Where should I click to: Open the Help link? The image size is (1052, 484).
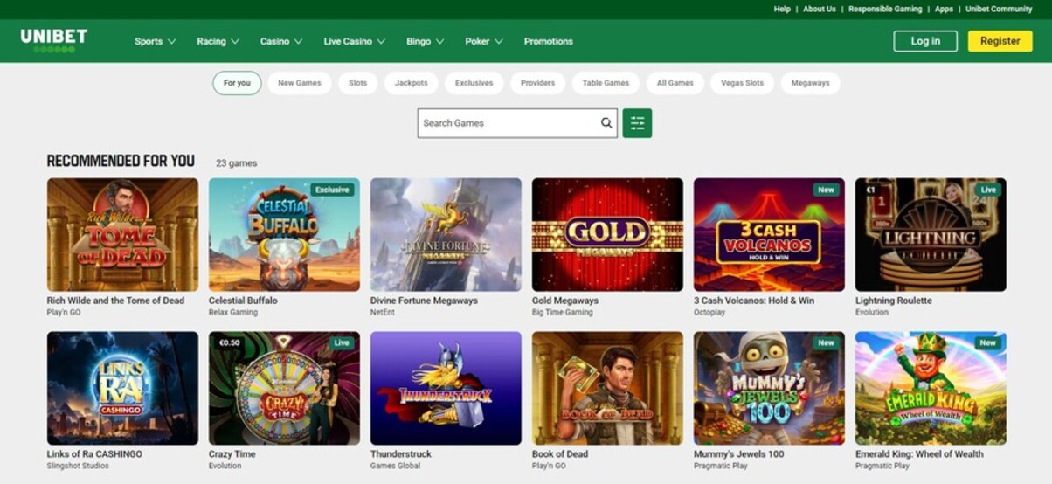[782, 9]
